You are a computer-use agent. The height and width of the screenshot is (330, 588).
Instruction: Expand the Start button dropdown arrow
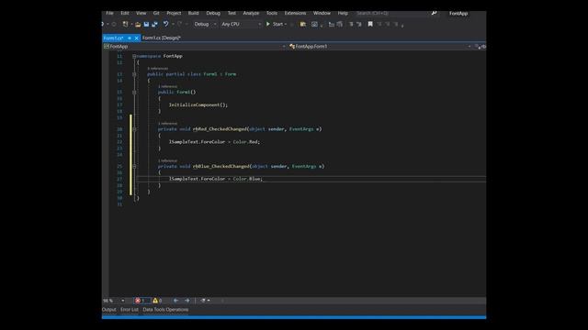[x=286, y=24]
